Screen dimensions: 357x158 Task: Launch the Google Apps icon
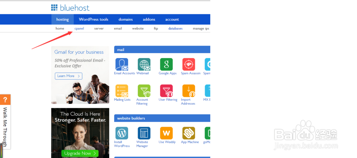pyautogui.click(x=166, y=64)
